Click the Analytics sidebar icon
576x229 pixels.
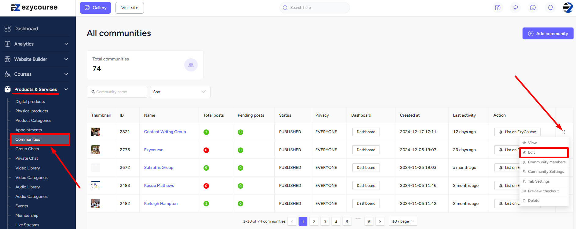click(8, 44)
